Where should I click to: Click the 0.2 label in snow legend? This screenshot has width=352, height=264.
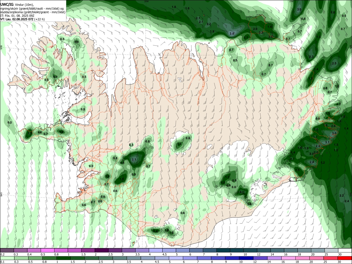pos(2,254)
